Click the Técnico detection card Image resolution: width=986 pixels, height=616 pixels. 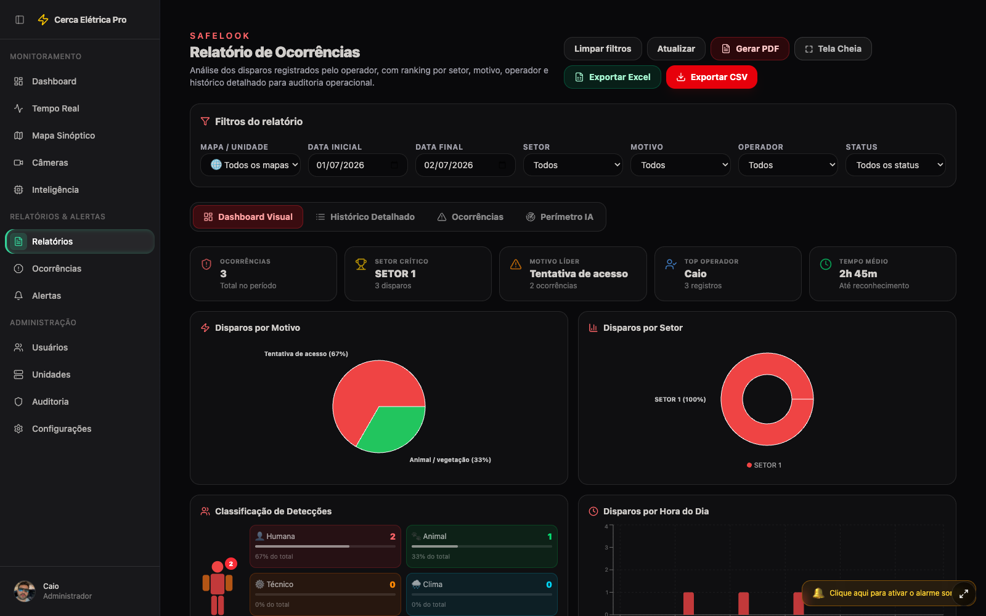tap(325, 594)
